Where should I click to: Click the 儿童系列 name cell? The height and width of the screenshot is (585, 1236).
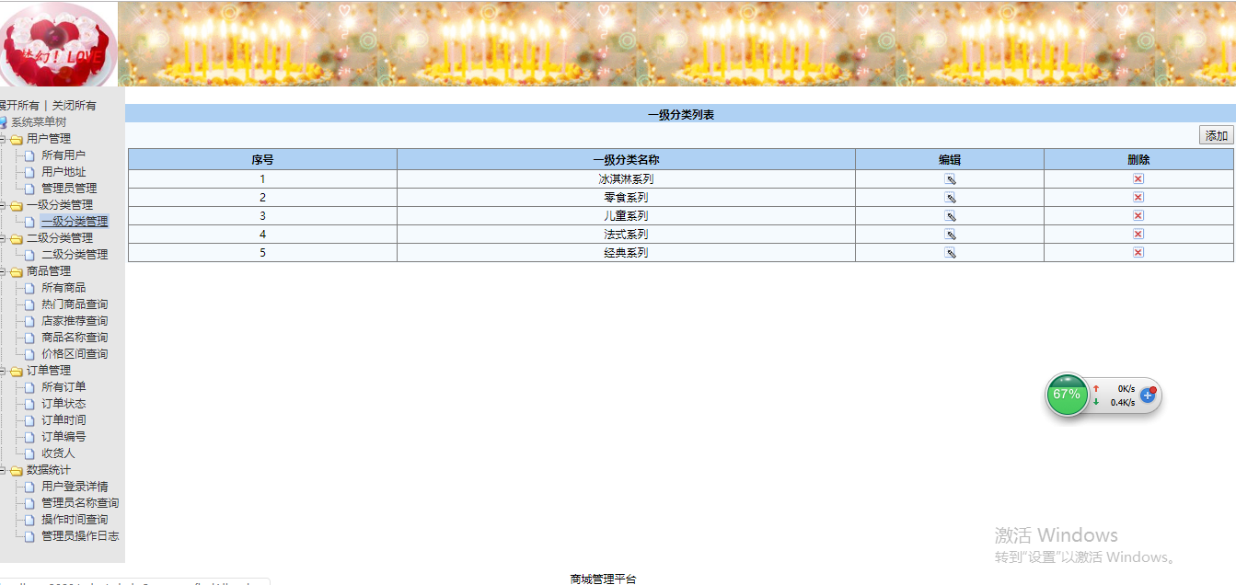626,216
